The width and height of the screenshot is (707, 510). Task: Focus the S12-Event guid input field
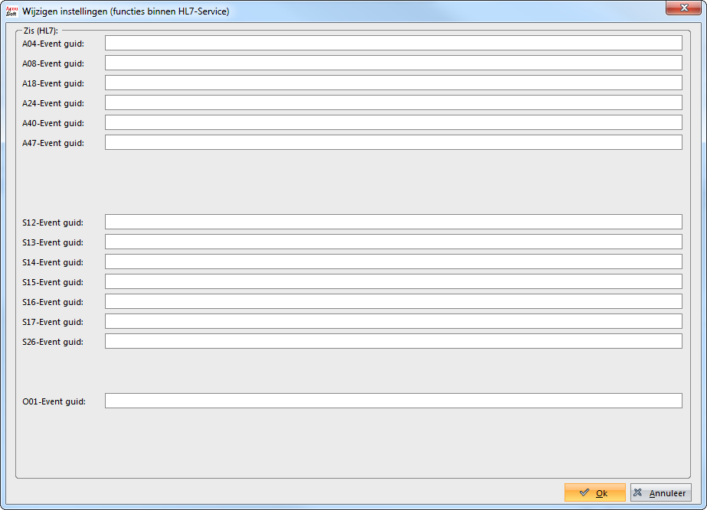coord(393,222)
